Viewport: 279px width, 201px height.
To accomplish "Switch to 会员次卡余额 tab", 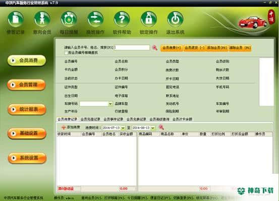I will click(182, 119).
